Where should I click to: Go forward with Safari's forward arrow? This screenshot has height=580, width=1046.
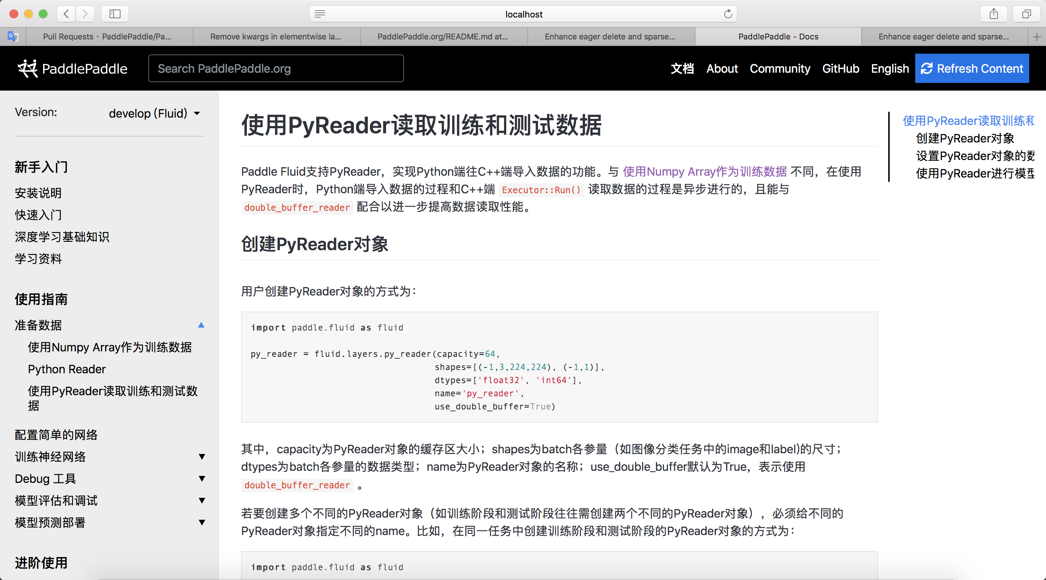[x=85, y=14]
